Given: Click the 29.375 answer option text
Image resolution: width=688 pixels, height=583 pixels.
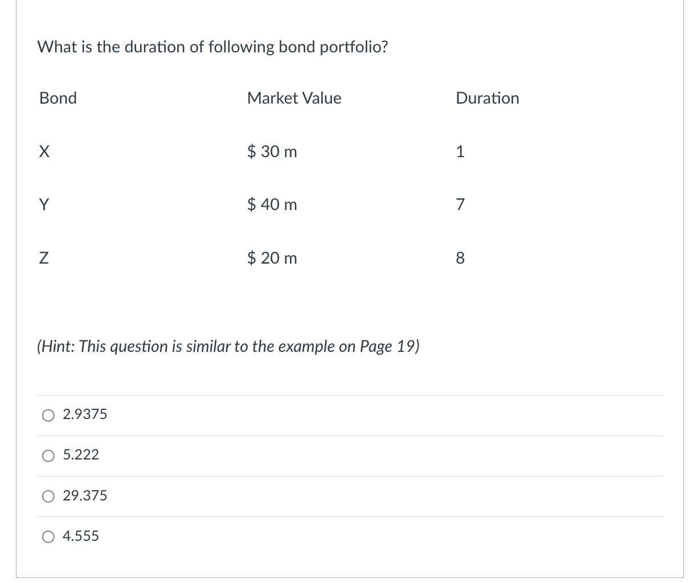Looking at the screenshot, I should coord(84,496).
